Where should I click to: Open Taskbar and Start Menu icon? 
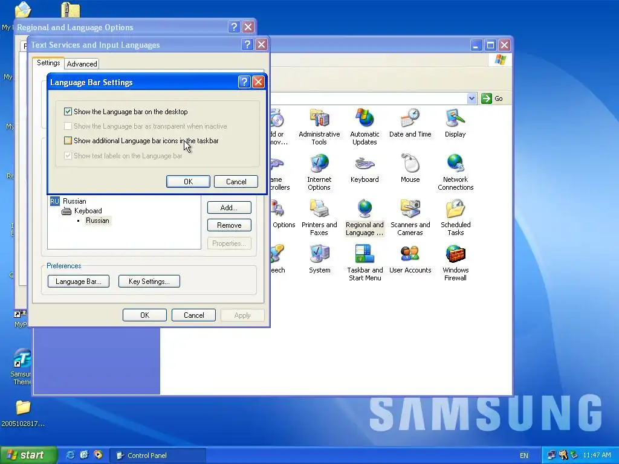coord(365,263)
